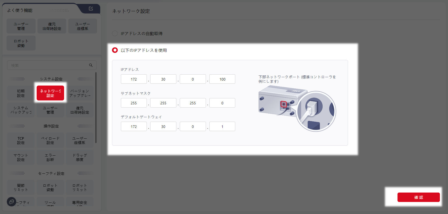Open ペイロード設定 tile
This screenshot has height=214, width=448.
(50, 140)
